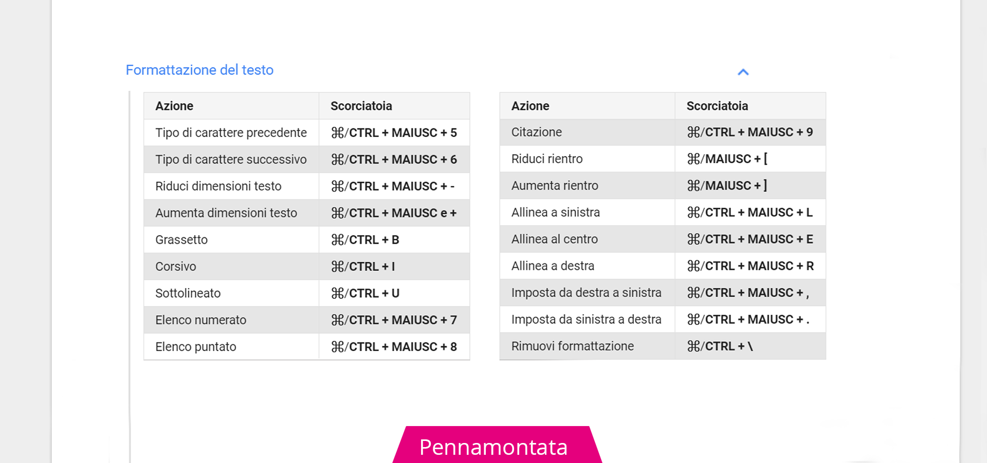Click the Pennamontata logo banner
This screenshot has width=987, height=463.
click(x=493, y=447)
